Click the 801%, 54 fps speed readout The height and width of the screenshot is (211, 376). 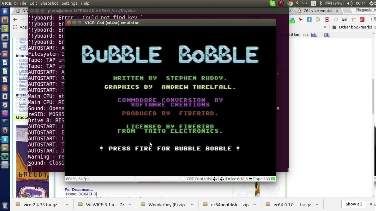click(x=78, y=179)
